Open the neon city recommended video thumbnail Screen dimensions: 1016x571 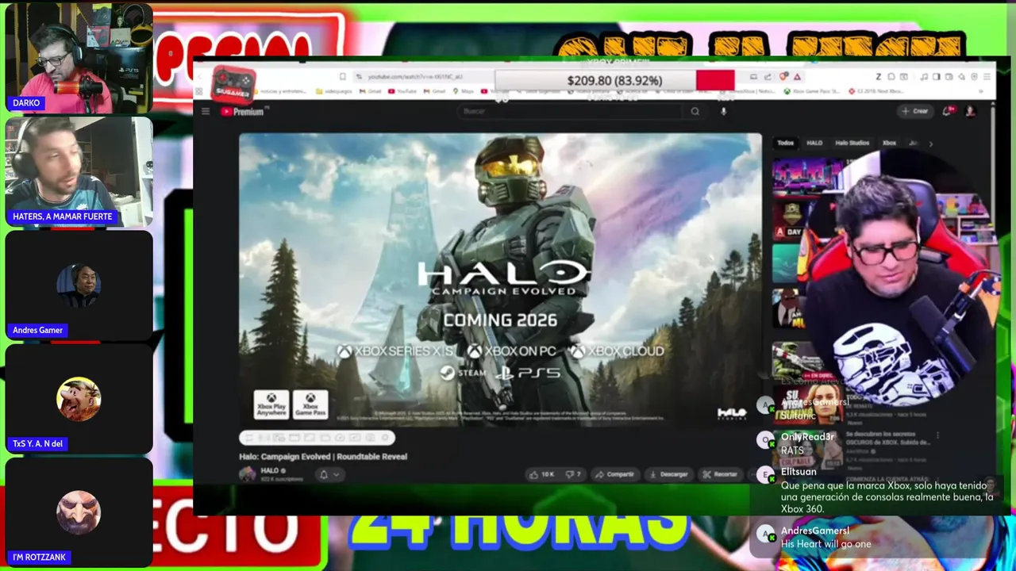click(x=806, y=176)
